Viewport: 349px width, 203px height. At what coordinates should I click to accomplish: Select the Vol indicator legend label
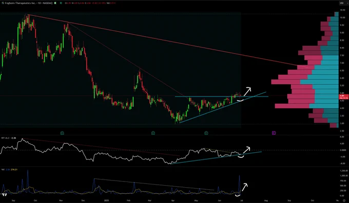(x=3, y=169)
